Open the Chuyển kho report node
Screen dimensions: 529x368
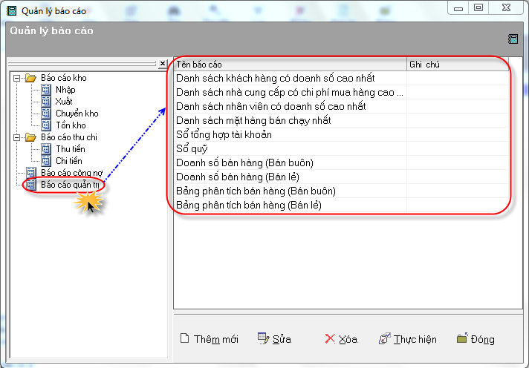[77, 114]
